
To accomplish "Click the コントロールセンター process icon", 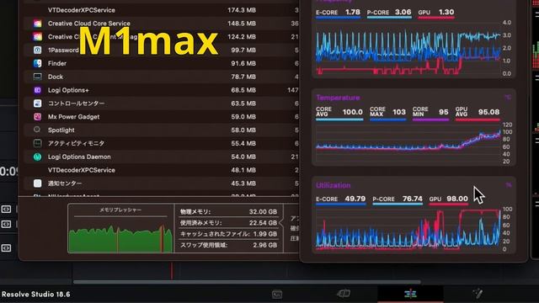I will tap(37, 104).
